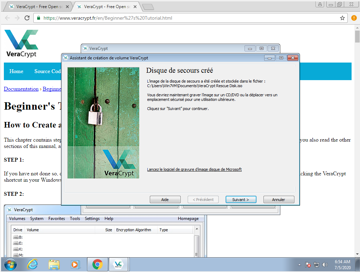
Task: Close the volume creation wizard with X
Action: (293, 58)
